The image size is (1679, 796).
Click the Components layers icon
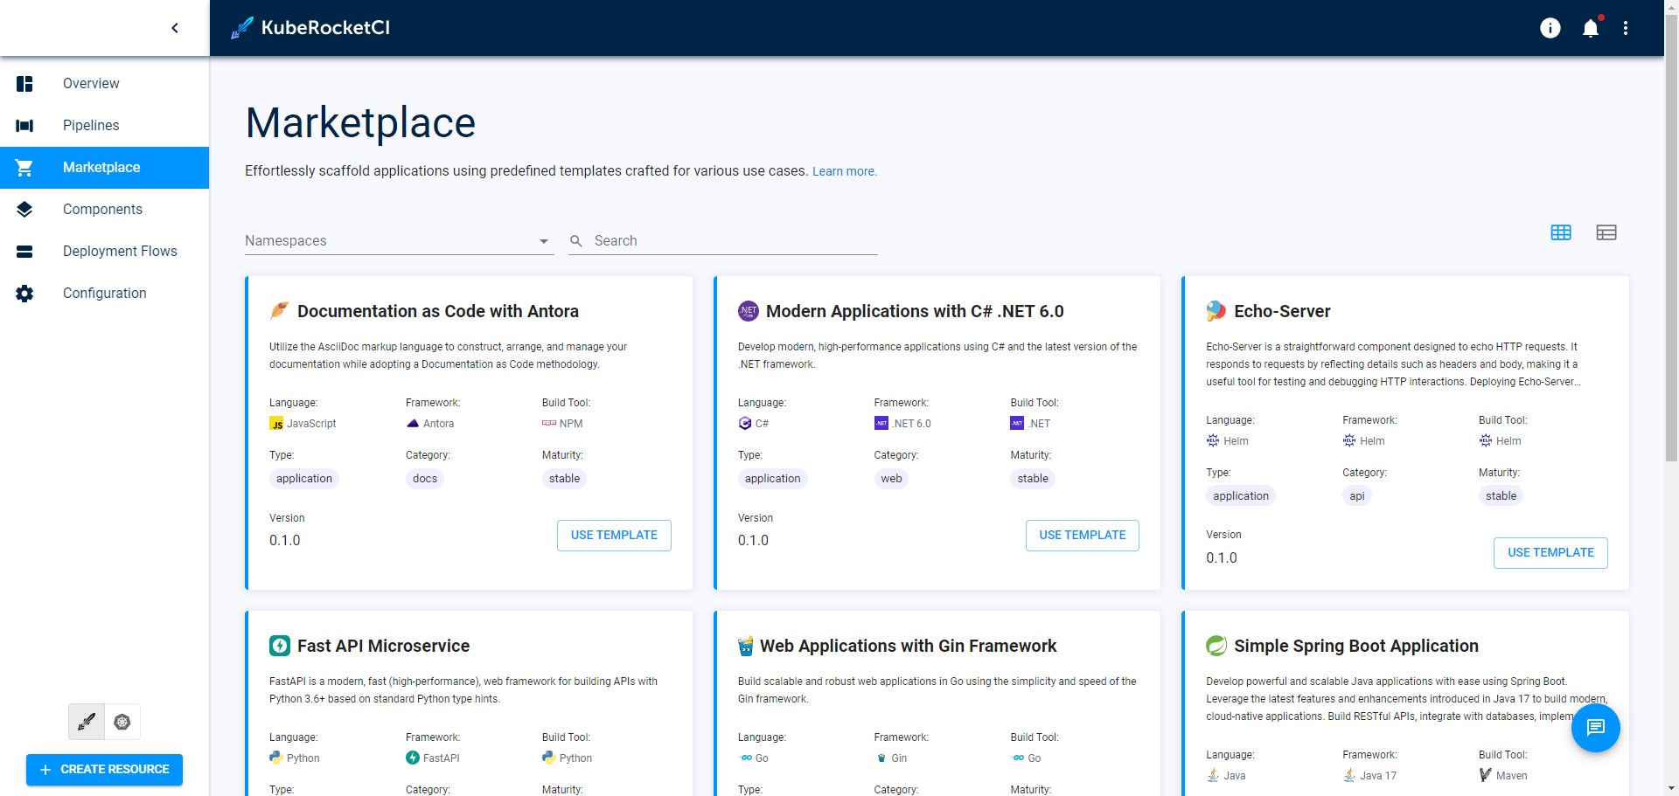24,210
